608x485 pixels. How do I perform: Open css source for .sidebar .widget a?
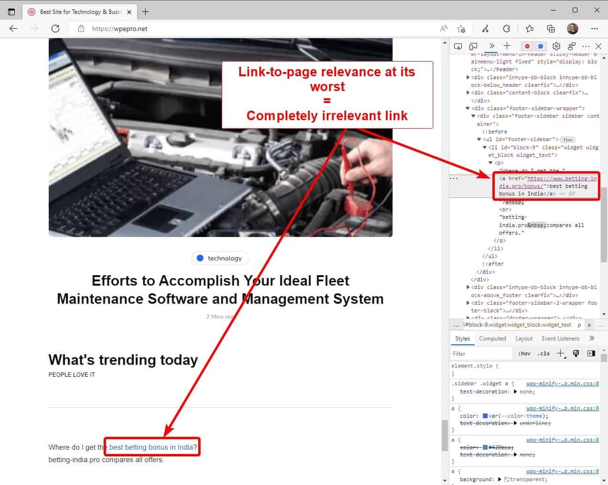(562, 383)
